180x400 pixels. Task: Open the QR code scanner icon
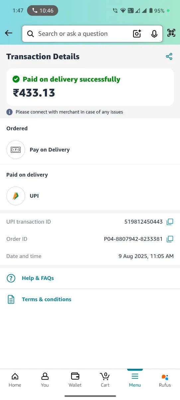[x=171, y=33]
